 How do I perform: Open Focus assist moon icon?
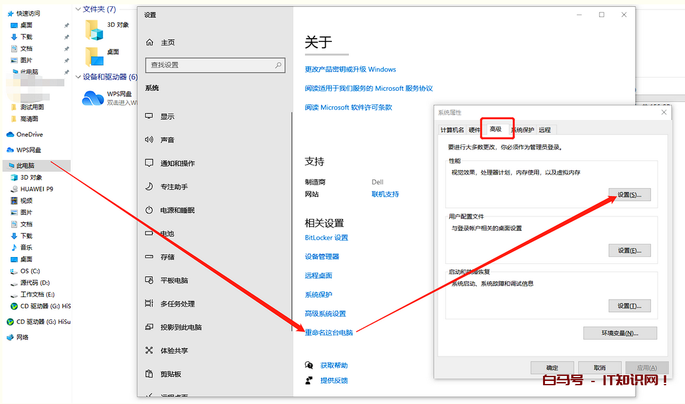point(149,186)
